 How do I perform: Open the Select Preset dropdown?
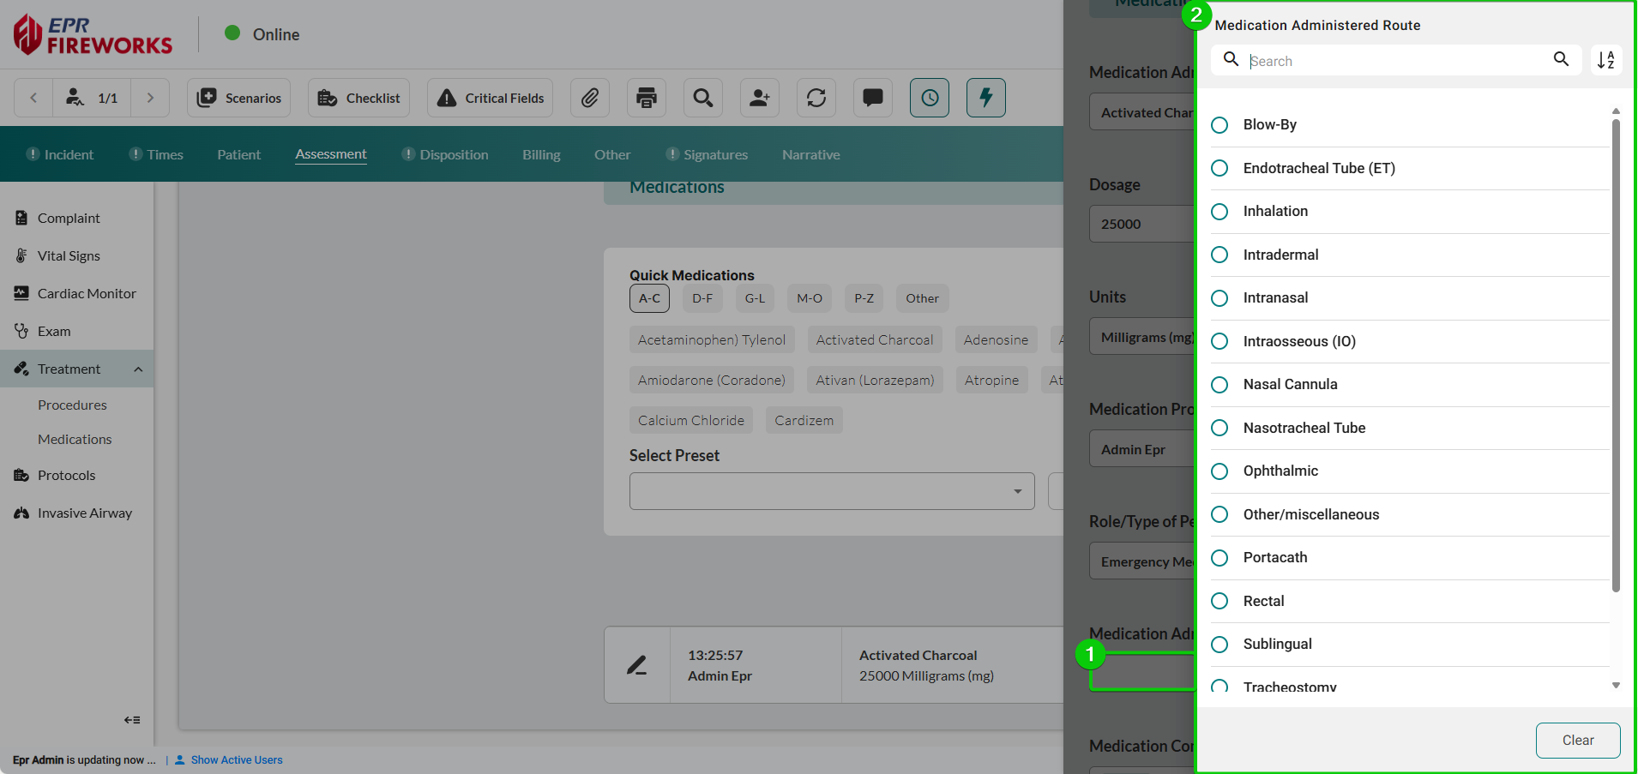pos(831,491)
